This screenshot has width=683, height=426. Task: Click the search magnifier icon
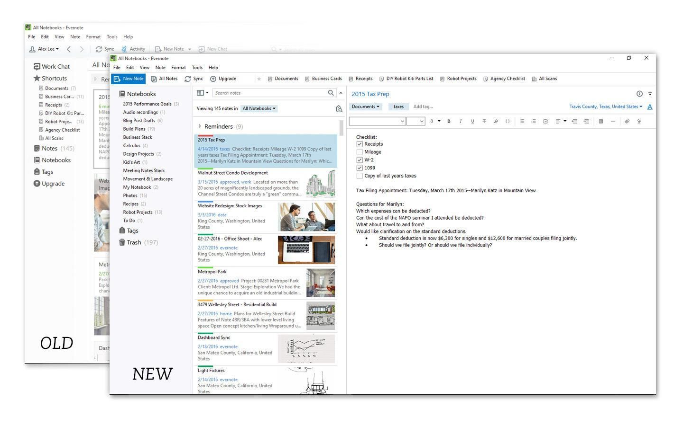coord(331,93)
